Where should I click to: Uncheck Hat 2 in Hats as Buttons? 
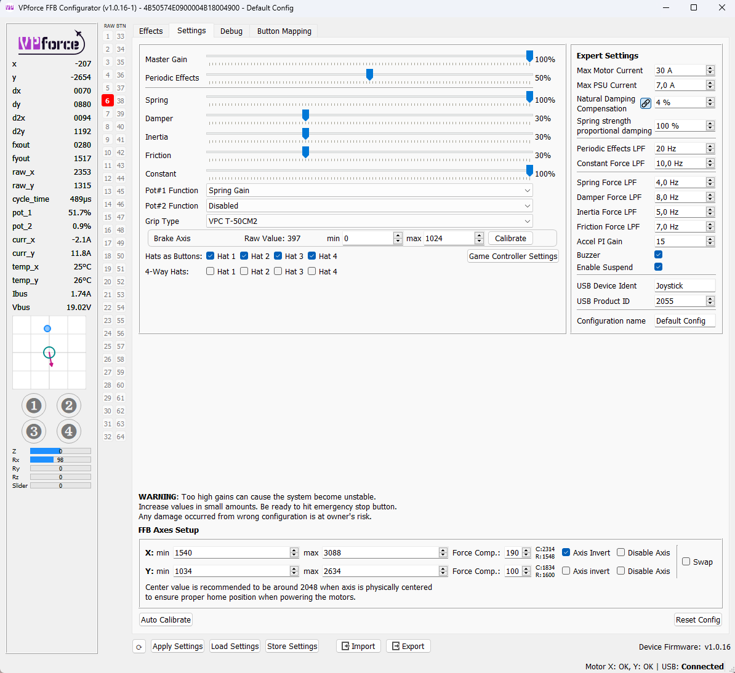244,256
